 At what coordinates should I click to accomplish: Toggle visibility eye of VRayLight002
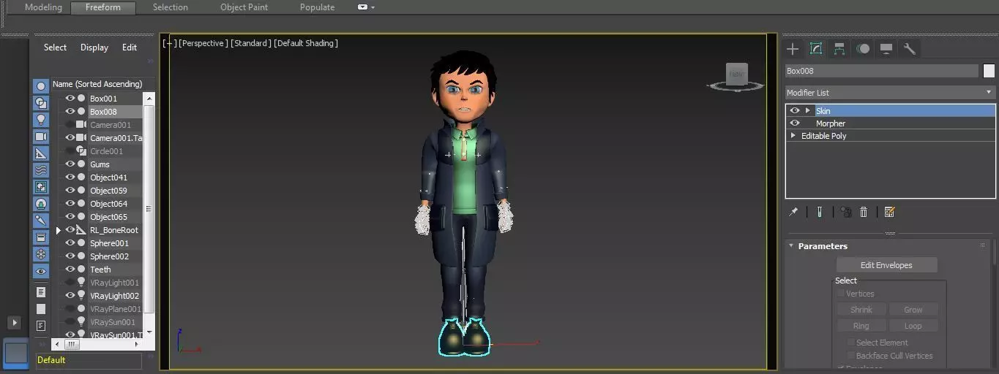coord(70,296)
